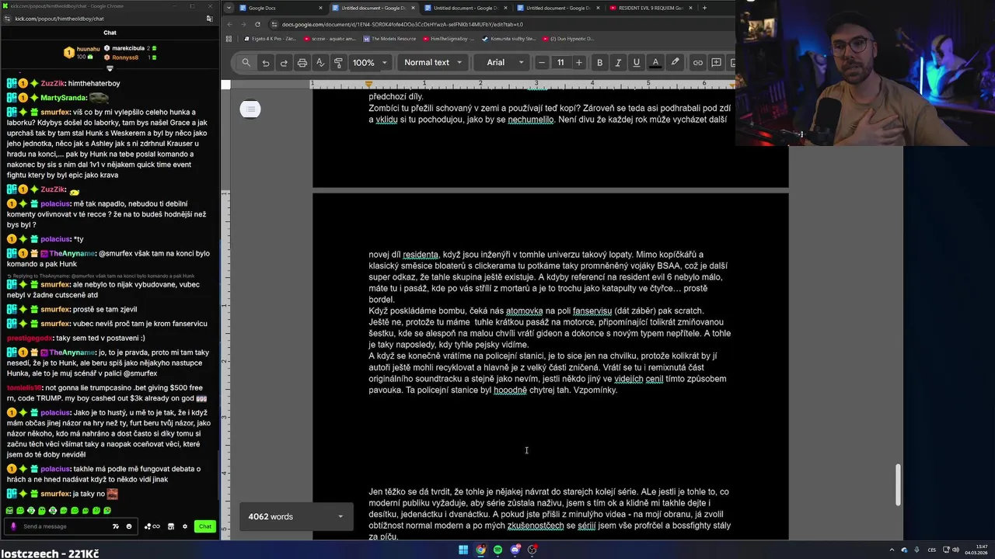Click the purple microphone icon in chat
Screen dimensions: 995x559
pos(12,526)
